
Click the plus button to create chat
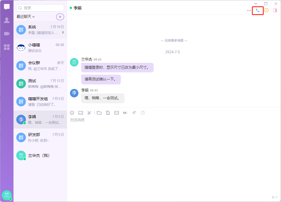(60, 17)
